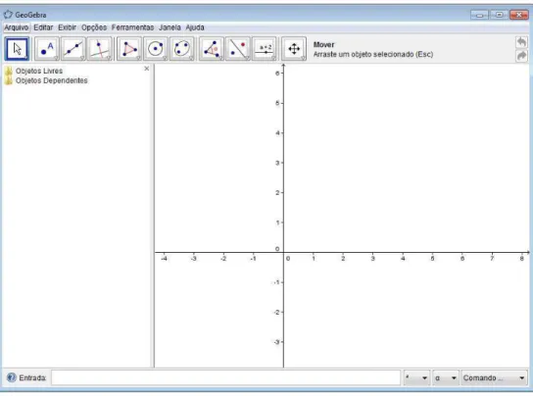Choose Circle with center through point tool
The image size is (533, 396).
[x=156, y=49]
